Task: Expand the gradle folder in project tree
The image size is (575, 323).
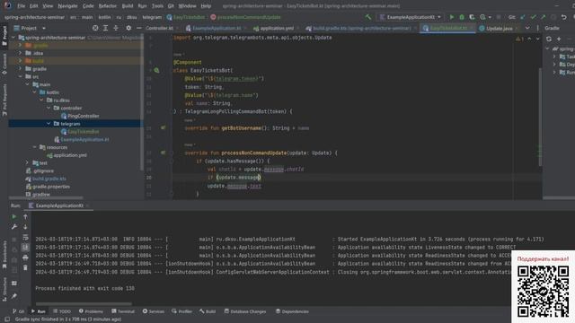Action: coord(21,69)
